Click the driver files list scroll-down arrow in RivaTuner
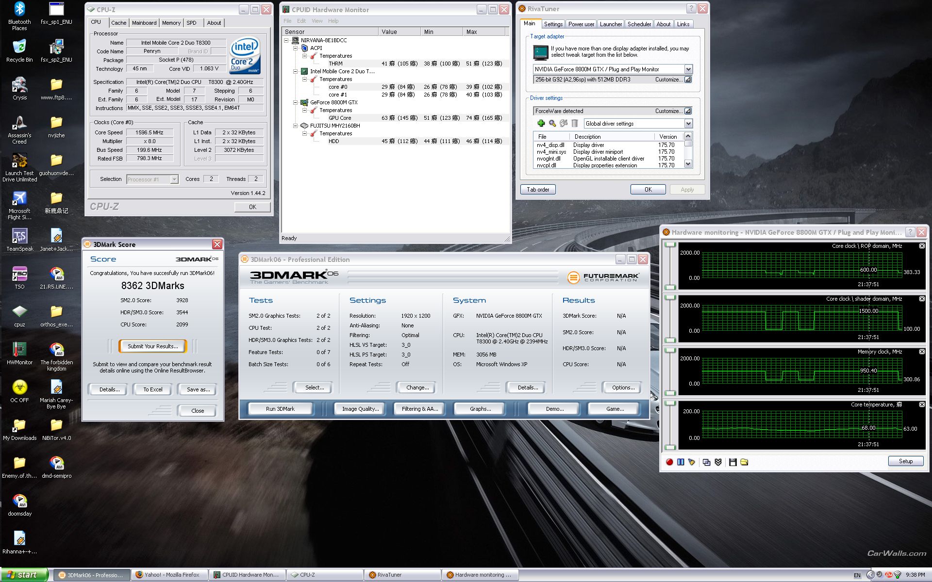 click(688, 164)
